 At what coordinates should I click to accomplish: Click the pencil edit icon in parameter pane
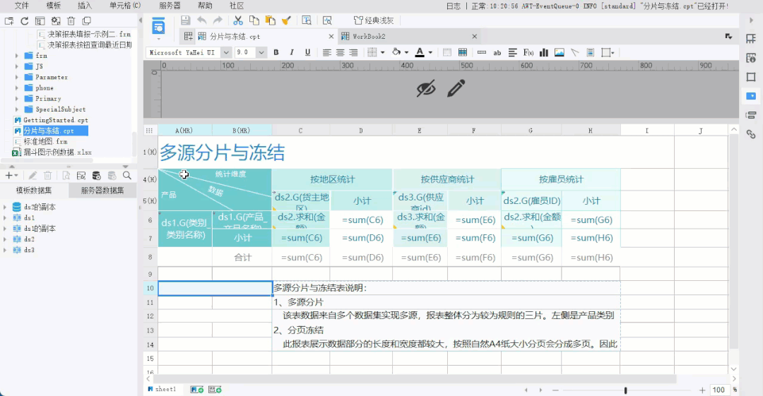(456, 88)
